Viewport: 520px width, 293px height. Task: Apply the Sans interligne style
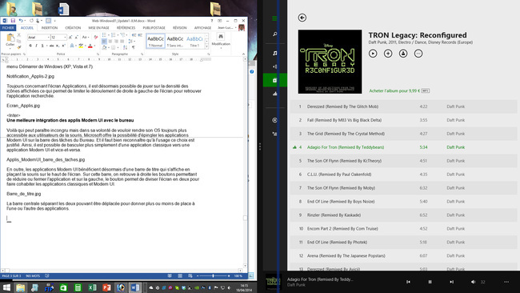(x=174, y=41)
